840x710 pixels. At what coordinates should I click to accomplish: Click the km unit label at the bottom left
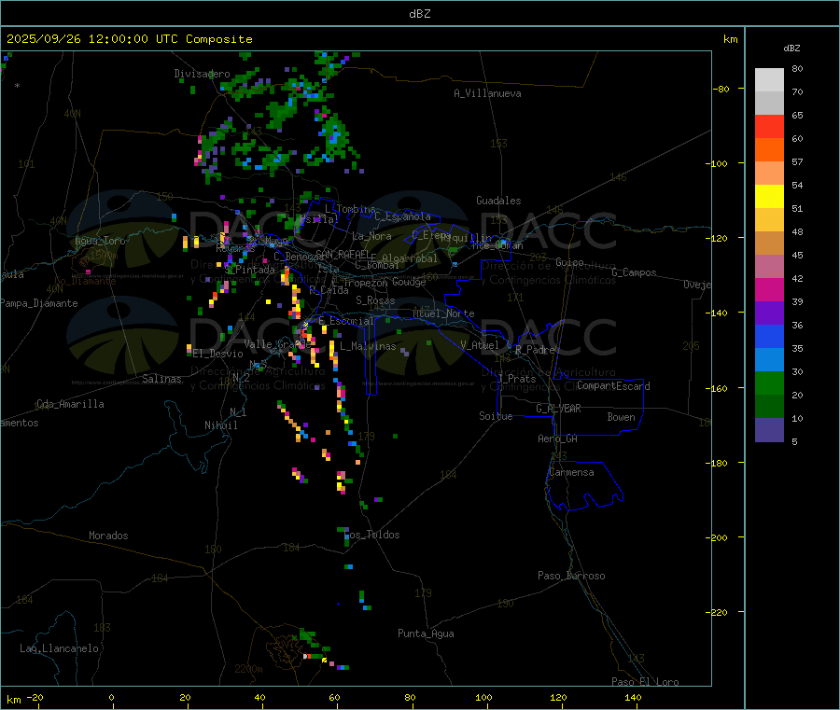tap(14, 700)
